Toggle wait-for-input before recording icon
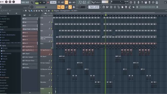 tap(63, 2)
